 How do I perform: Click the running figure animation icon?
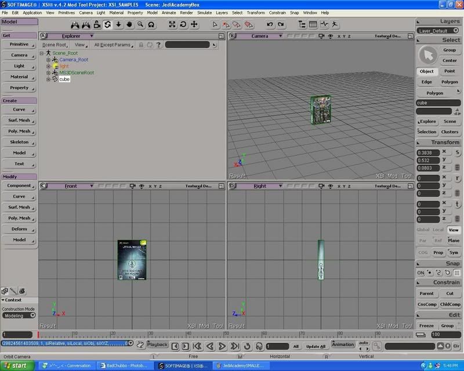[335, 24]
